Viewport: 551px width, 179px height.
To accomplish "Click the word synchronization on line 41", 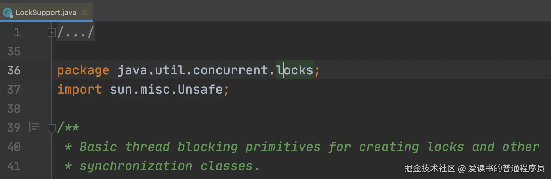I will (x=136, y=166).
